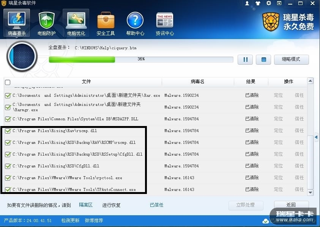The width and height of the screenshot is (320, 227).
Task: Open the 病毒查杀 virus scan icon
Action: 17,23
